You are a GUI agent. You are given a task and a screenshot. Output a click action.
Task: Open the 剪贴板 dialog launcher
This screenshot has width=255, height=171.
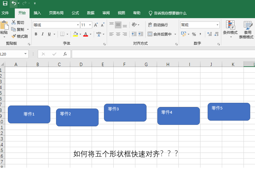coord(29,44)
